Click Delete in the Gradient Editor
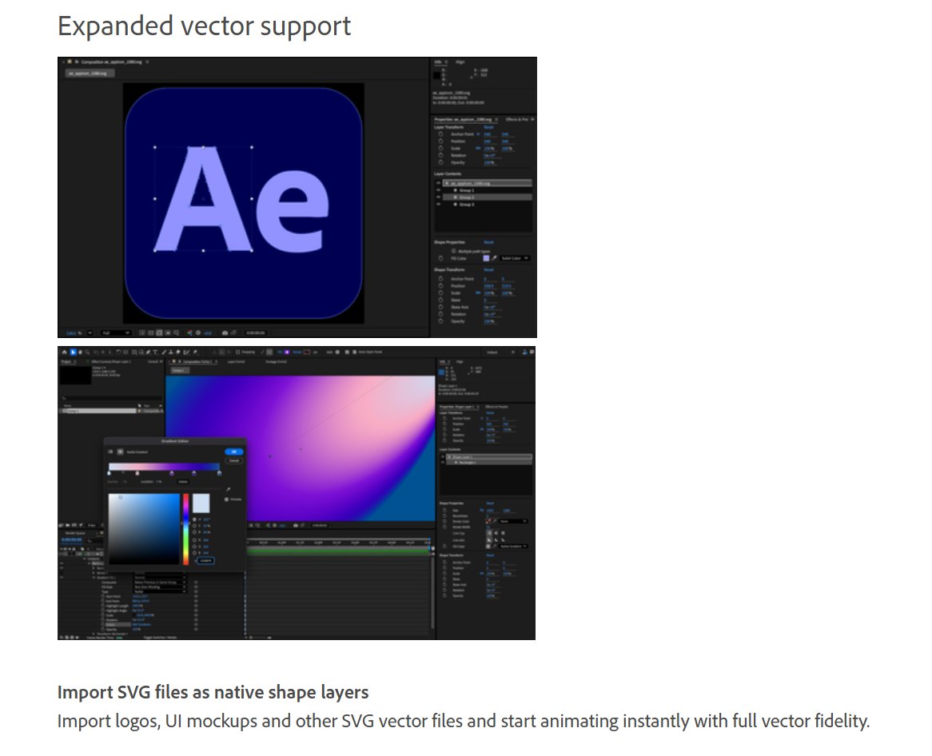This screenshot has width=932, height=756. [x=183, y=481]
